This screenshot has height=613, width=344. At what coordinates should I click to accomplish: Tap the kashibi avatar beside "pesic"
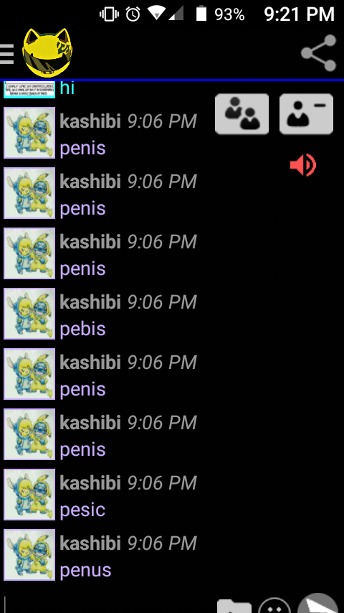[x=29, y=495]
